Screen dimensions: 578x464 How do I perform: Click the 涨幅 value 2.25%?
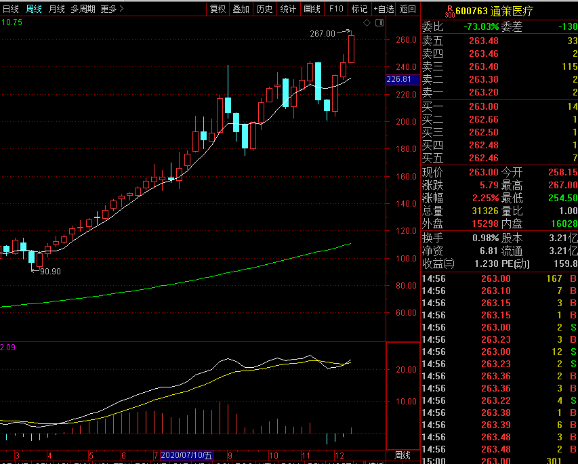[x=485, y=198]
